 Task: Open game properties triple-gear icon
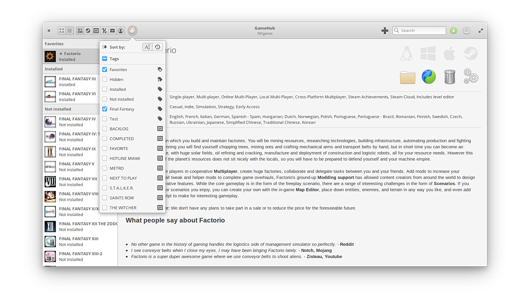tap(471, 76)
